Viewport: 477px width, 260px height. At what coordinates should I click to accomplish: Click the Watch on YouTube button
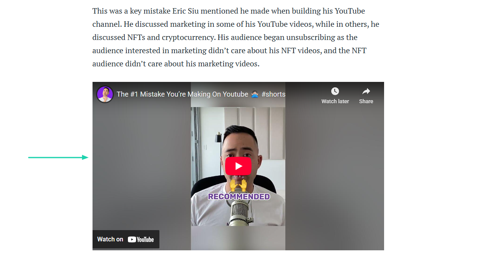[126, 239]
